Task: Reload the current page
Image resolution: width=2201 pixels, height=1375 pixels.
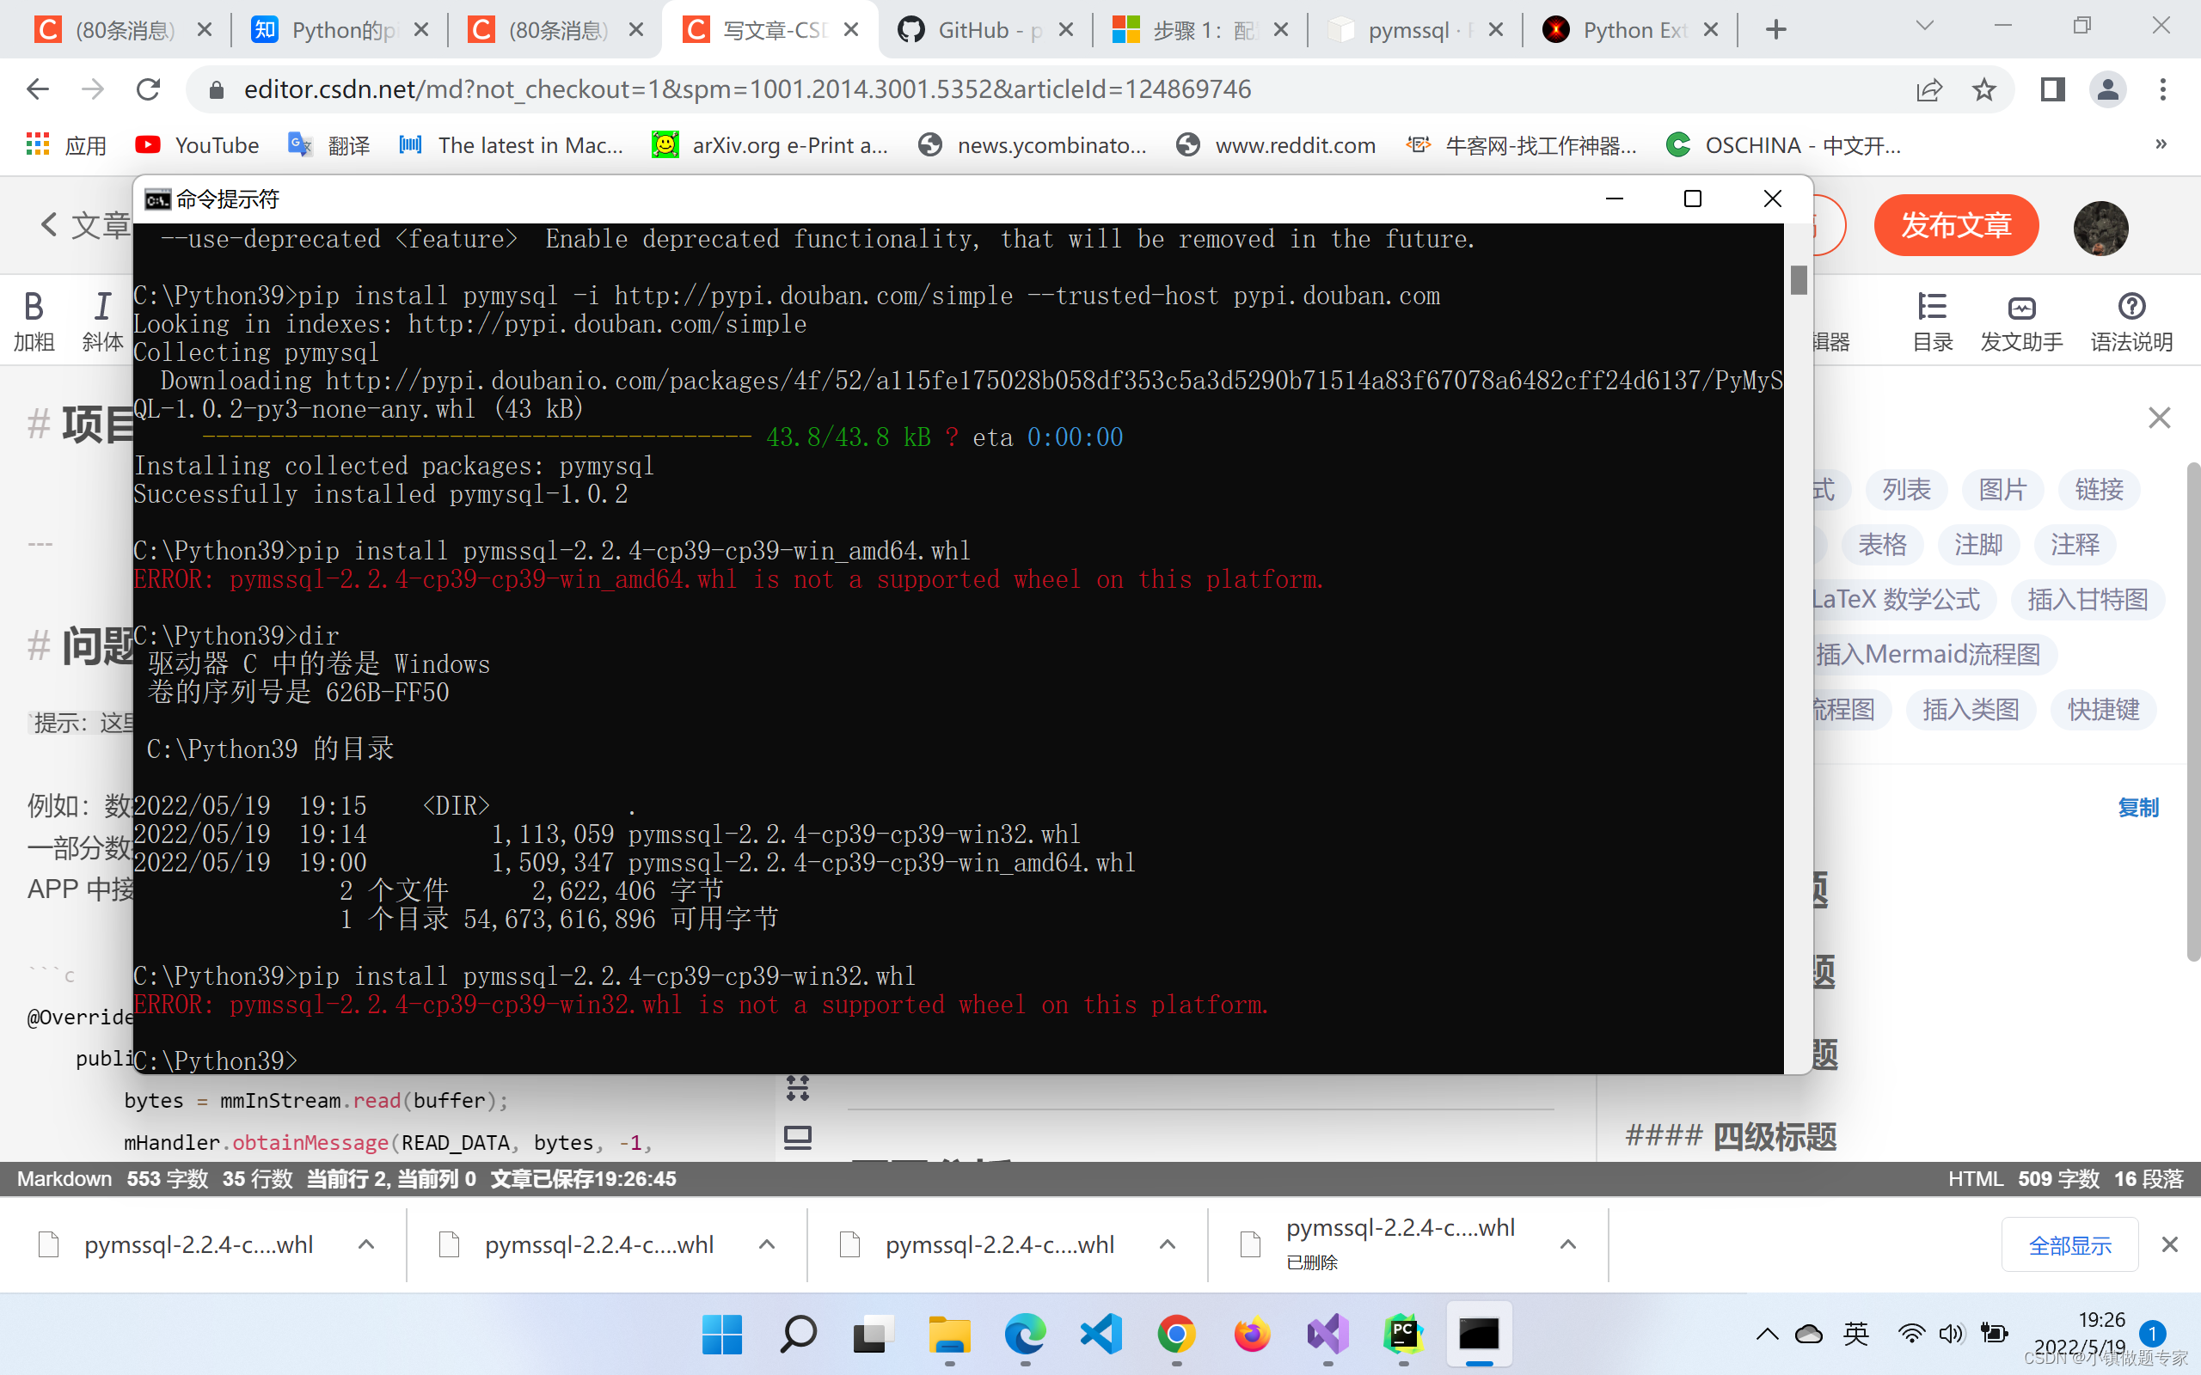Action: (148, 89)
